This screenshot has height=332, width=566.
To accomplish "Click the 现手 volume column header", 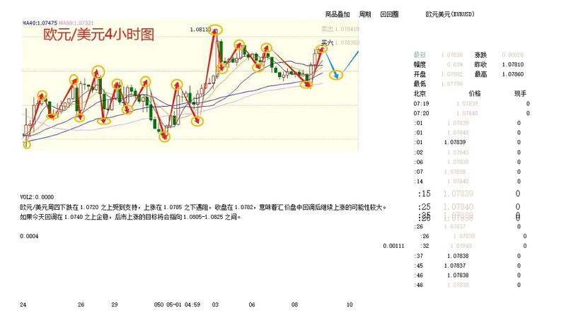I will 520,94.
